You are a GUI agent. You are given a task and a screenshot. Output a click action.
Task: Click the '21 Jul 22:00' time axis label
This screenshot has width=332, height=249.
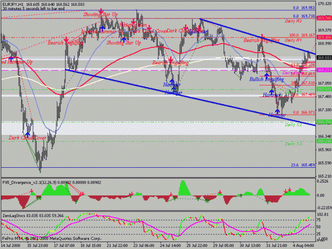tap(117, 245)
